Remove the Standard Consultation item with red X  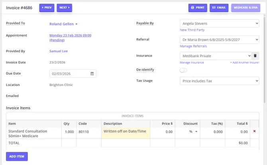254,131
